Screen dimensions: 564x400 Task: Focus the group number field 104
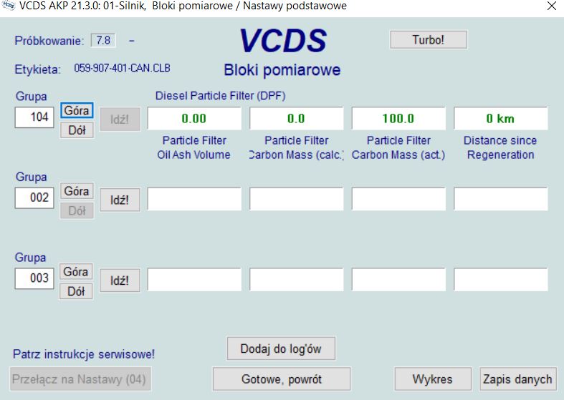(x=34, y=117)
